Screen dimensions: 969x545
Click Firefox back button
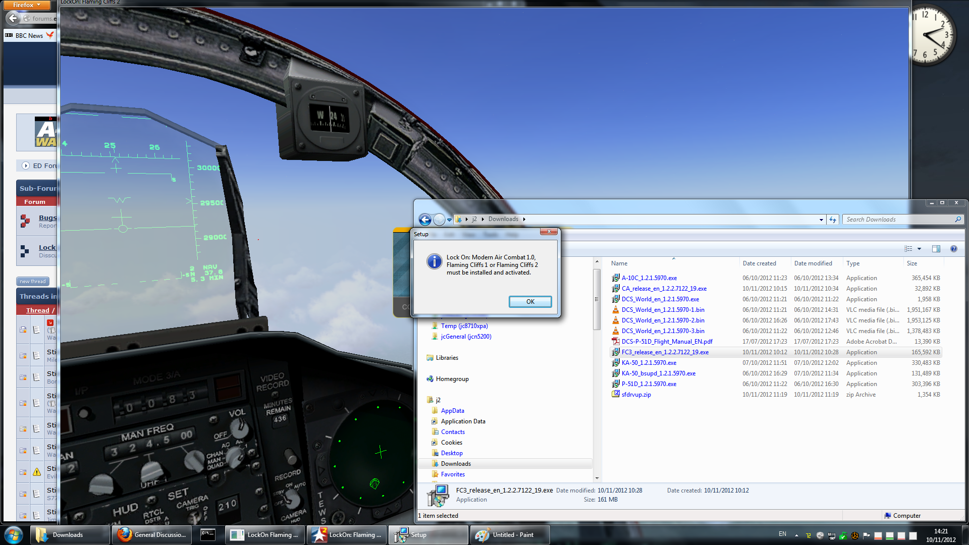click(13, 18)
